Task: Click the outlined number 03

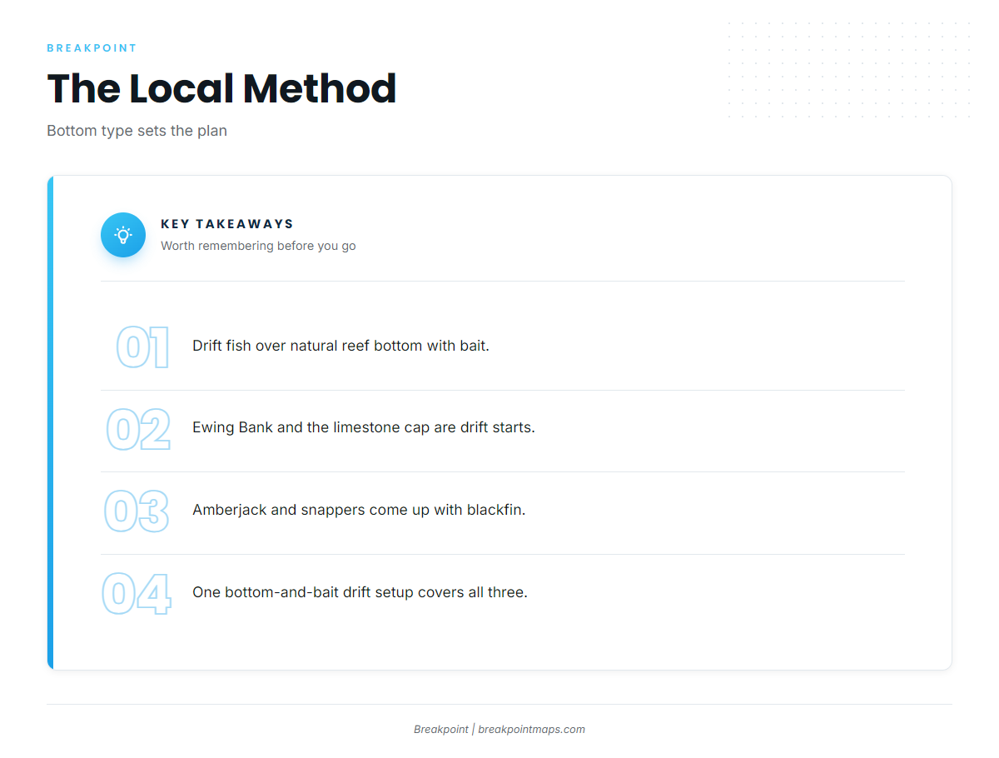Action: pyautogui.click(x=137, y=511)
